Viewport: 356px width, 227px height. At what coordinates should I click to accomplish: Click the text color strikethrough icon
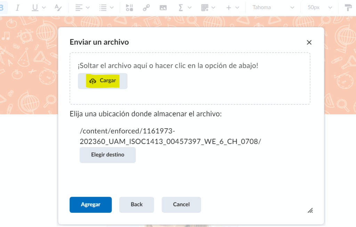[x=58, y=8]
